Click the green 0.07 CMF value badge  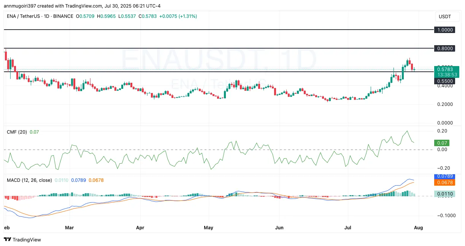point(442,143)
